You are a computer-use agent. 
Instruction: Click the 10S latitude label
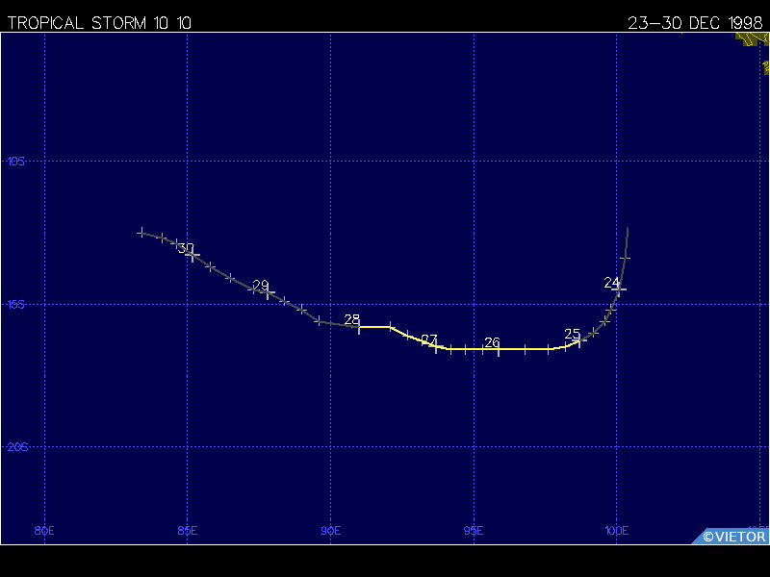pyautogui.click(x=15, y=161)
